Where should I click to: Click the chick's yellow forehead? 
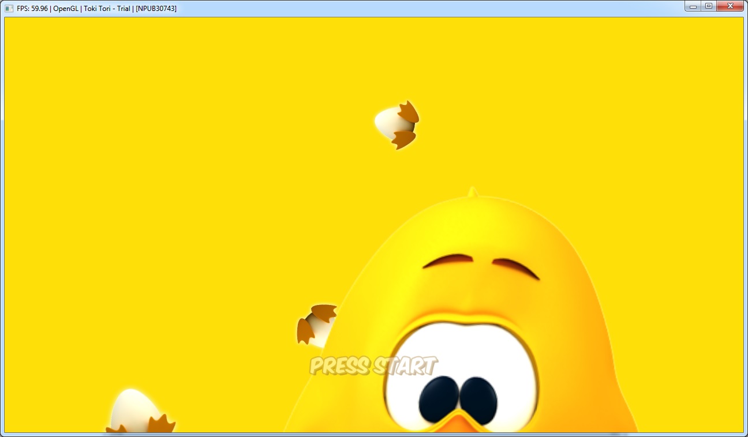click(x=473, y=231)
